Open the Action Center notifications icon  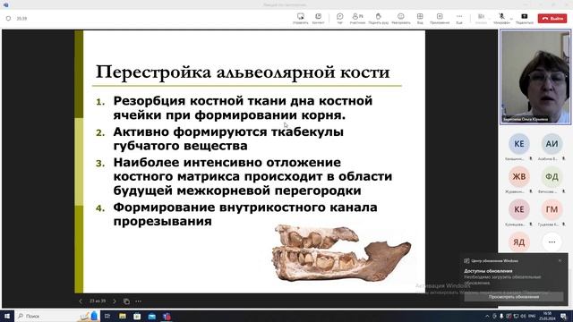(563, 316)
